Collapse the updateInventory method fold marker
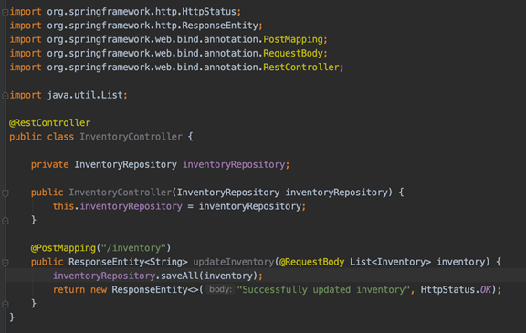This screenshot has width=526, height=333. [x=5, y=263]
